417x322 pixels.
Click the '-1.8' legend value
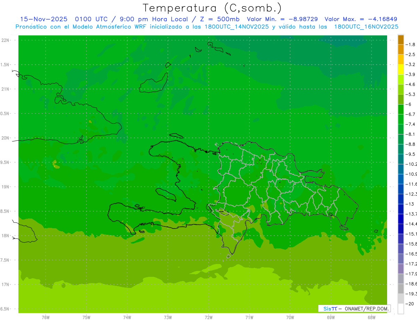pos(411,44)
